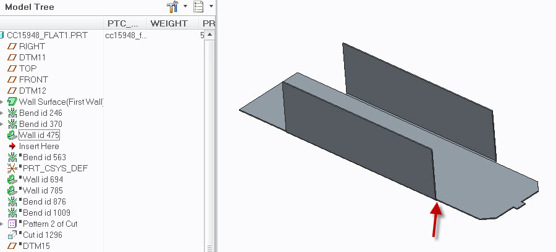The height and width of the screenshot is (252, 556).
Task: Select CC15948_FLAT1.PRT root node
Action: pyautogui.click(x=47, y=35)
